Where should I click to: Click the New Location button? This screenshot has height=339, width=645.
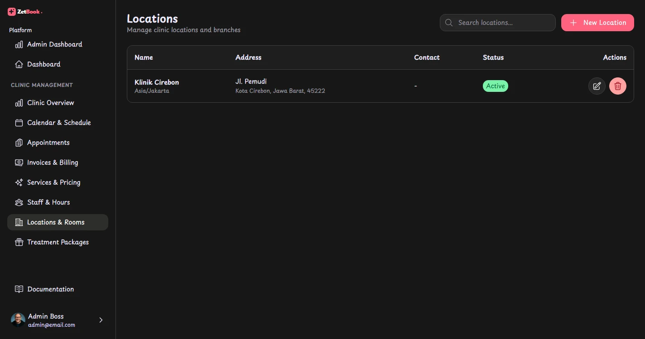(x=597, y=23)
